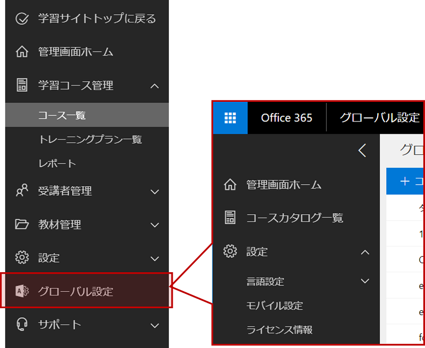The width and height of the screenshot is (425, 348).
Task: Expand the 言語設定 submenu chevron
Action: [x=365, y=281]
